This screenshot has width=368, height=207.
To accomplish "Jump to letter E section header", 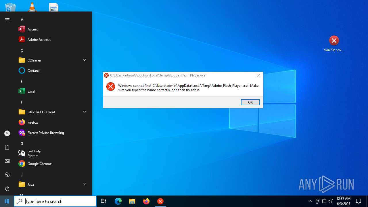I will 22,81.
